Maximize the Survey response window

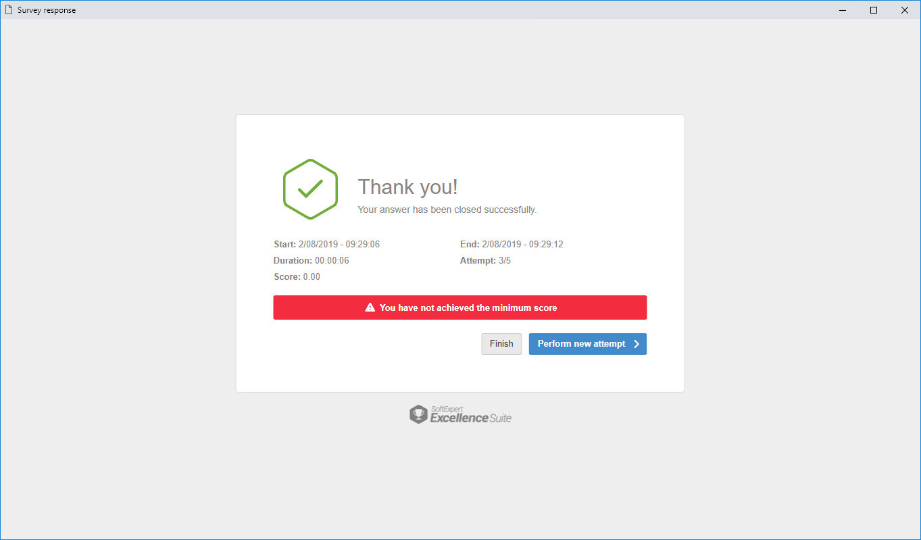pos(874,10)
